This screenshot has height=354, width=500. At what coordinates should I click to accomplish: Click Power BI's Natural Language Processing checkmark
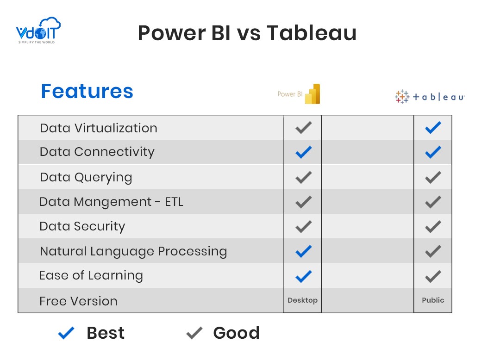point(303,251)
